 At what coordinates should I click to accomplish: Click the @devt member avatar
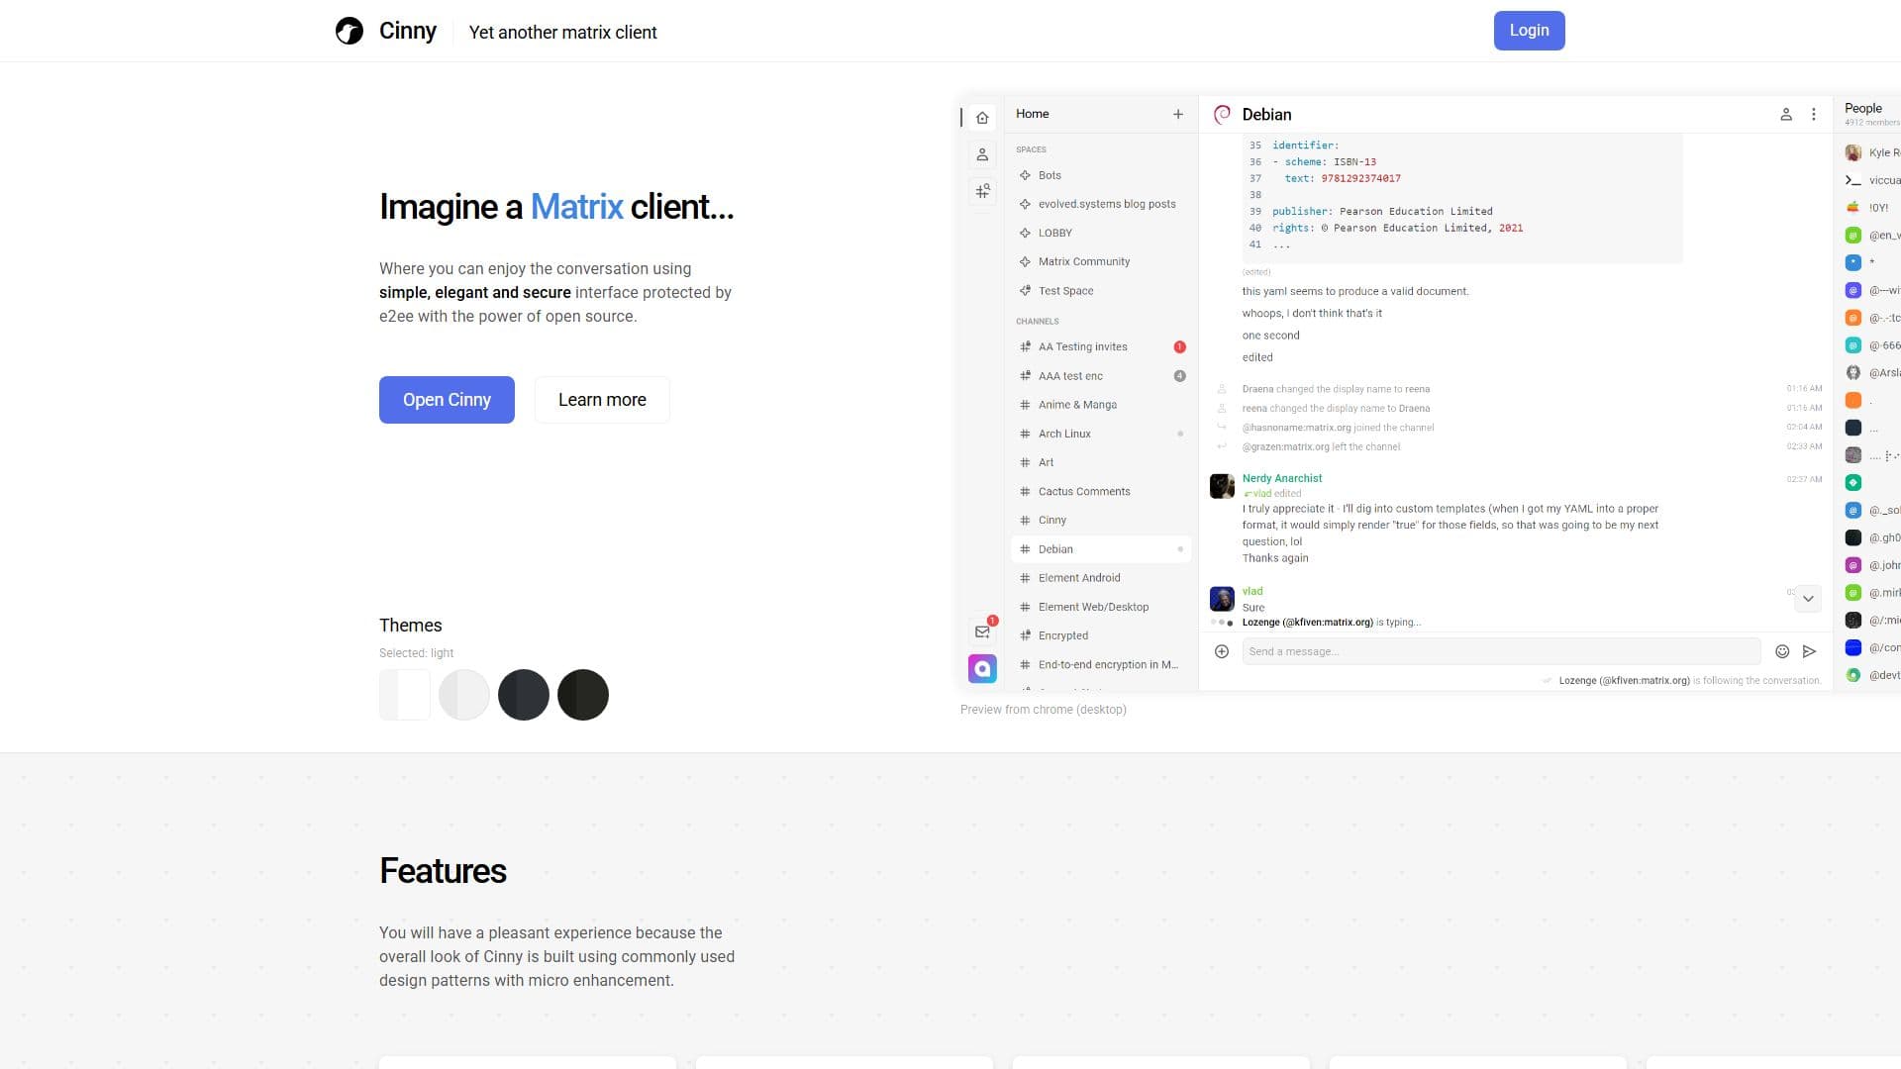tap(1853, 675)
